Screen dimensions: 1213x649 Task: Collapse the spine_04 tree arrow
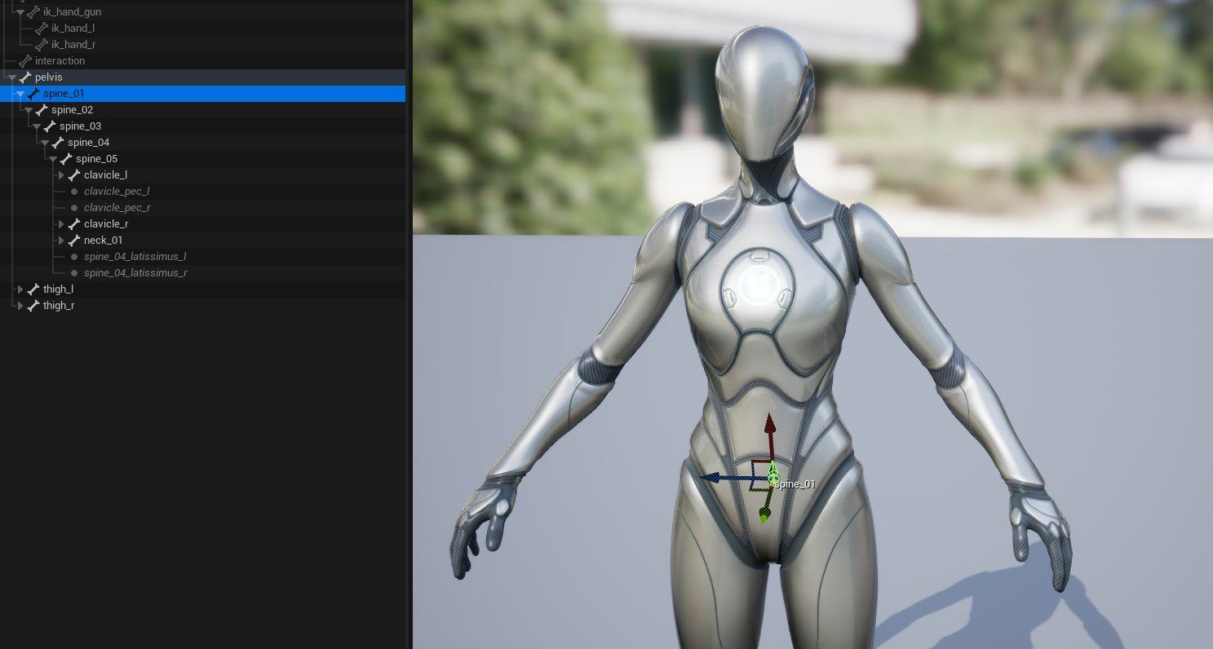(x=45, y=143)
